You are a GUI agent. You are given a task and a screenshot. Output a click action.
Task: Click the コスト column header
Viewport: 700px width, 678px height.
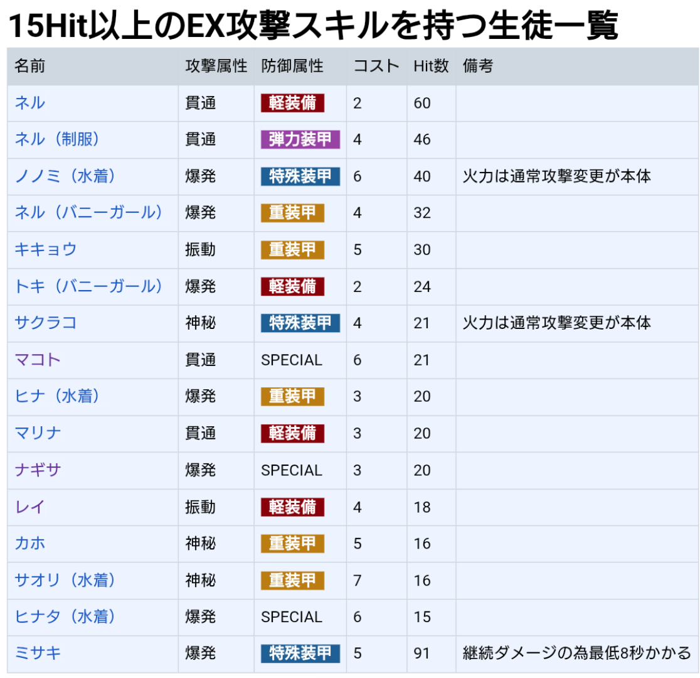point(376,66)
